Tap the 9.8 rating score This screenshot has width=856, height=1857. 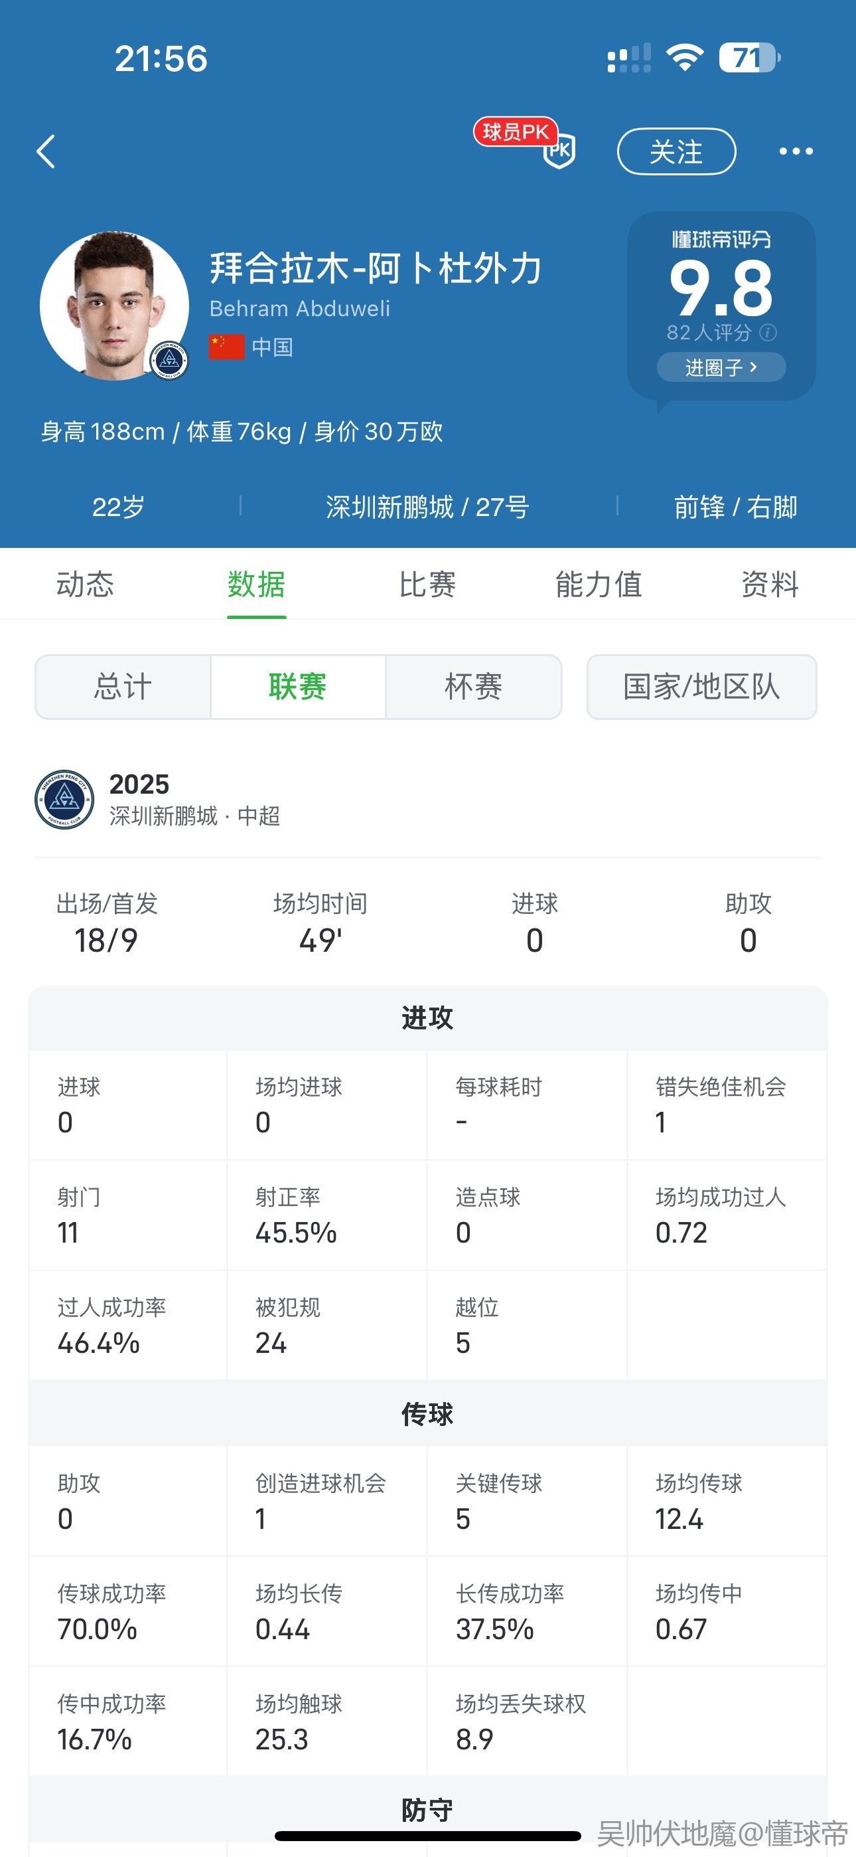(721, 288)
